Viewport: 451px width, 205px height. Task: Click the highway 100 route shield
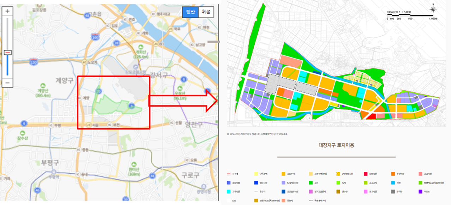95,37
